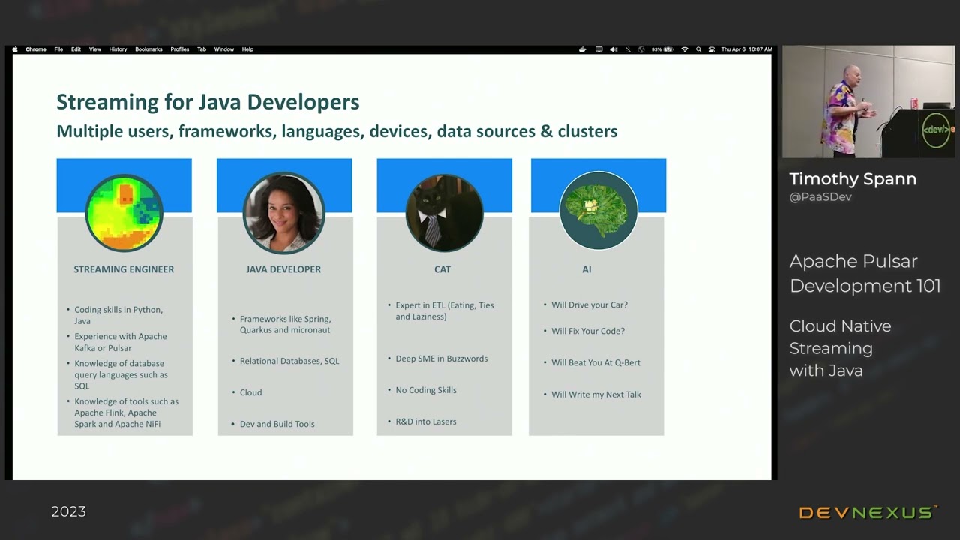Open the Bookmarks menu

point(148,49)
